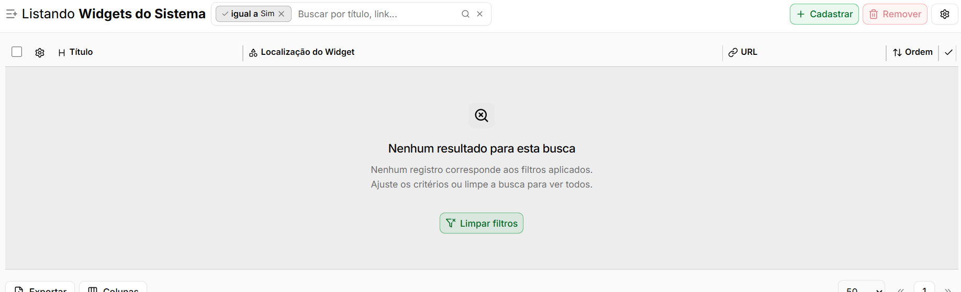Viewport: 961px width, 292px height.
Task: Toggle the select-all checkbox in the header
Action: (17, 52)
